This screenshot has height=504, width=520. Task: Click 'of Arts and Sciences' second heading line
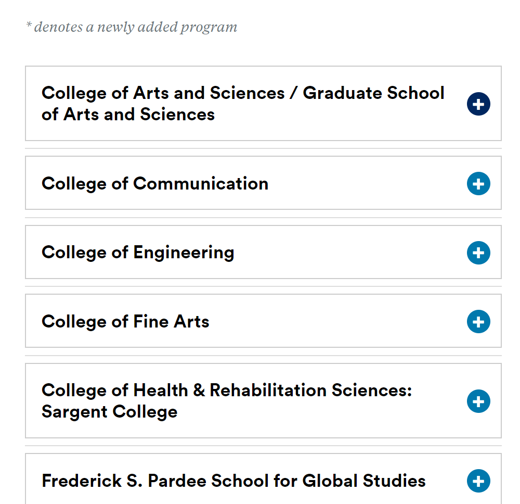point(128,114)
